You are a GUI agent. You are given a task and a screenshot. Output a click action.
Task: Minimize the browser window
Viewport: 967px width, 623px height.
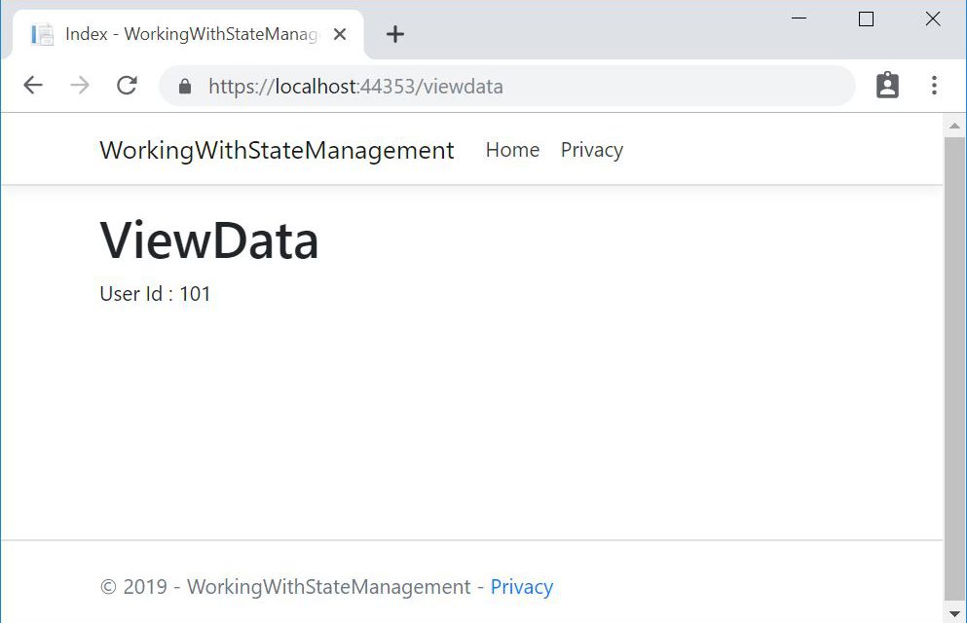point(799,18)
